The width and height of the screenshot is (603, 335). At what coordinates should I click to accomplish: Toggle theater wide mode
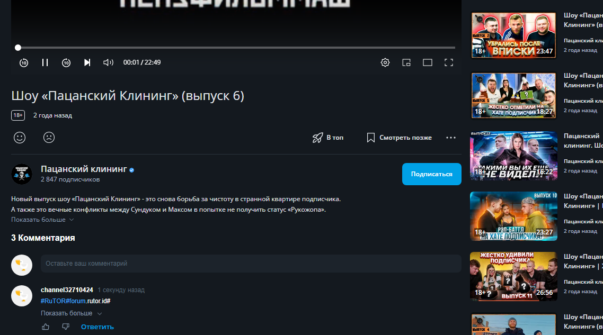pyautogui.click(x=428, y=62)
